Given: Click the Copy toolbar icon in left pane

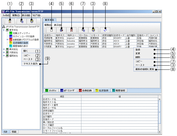Looking at the screenshot, I should 22,21.
